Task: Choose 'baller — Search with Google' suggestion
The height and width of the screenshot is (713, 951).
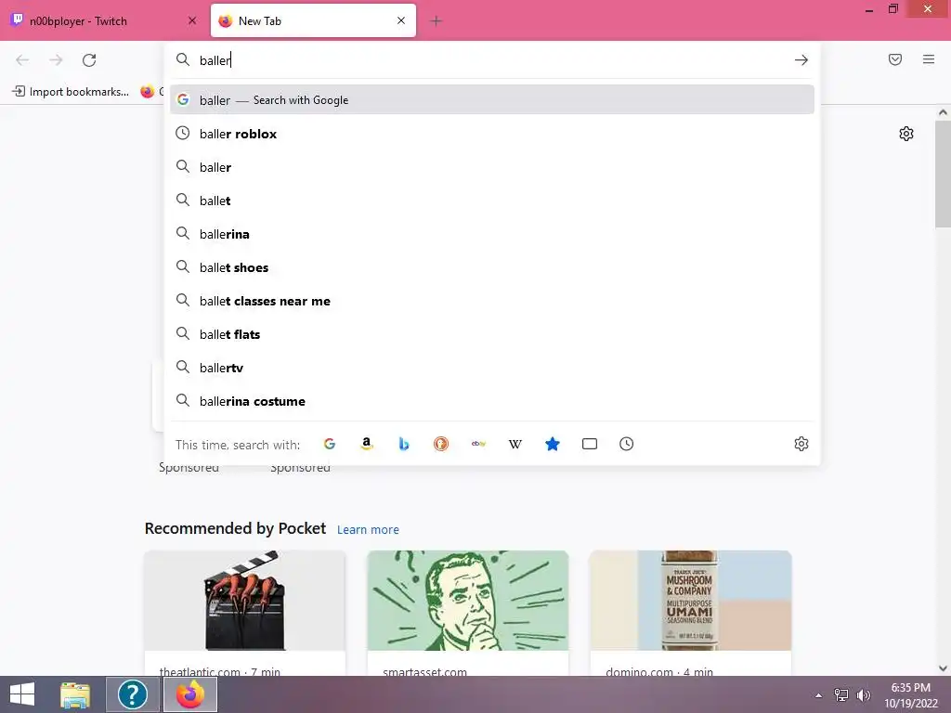Action: 492,100
